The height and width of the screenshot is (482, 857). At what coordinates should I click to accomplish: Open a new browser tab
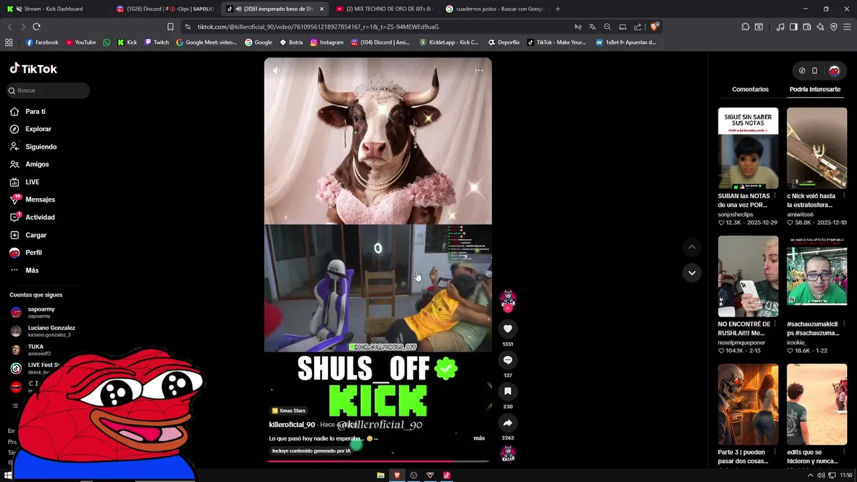(558, 9)
